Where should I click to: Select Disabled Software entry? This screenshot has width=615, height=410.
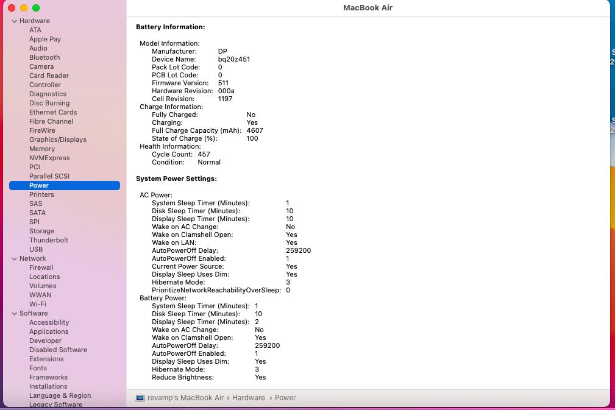click(58, 350)
